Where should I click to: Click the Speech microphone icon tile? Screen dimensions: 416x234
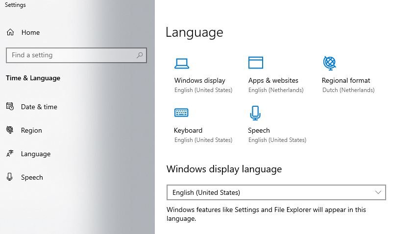point(255,113)
